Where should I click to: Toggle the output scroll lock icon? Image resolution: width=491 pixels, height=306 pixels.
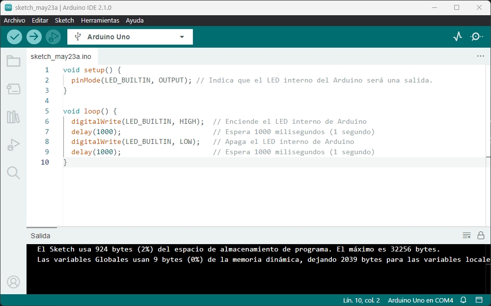[x=481, y=236]
